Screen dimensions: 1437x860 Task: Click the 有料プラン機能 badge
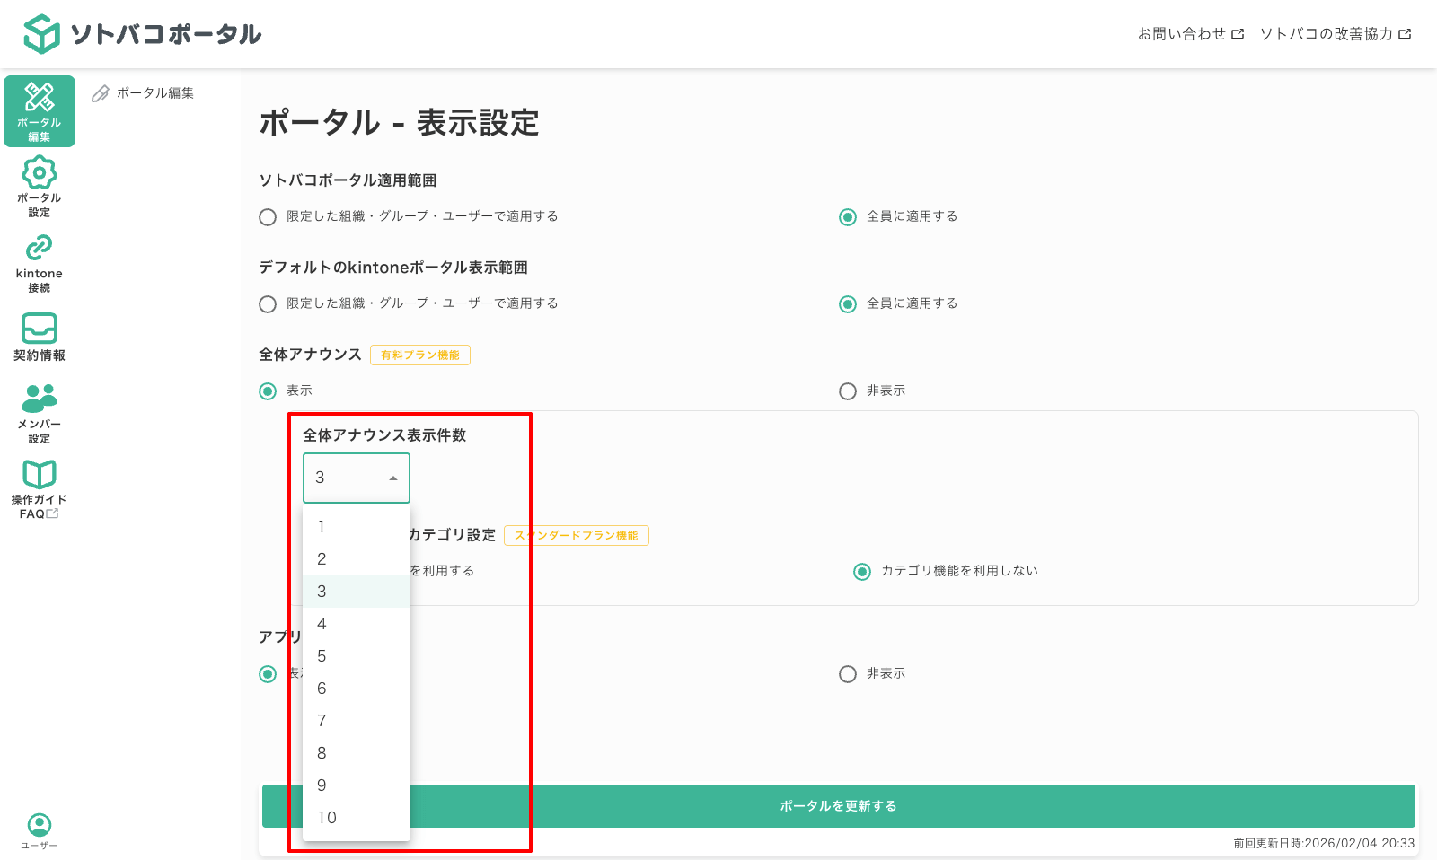pos(419,355)
